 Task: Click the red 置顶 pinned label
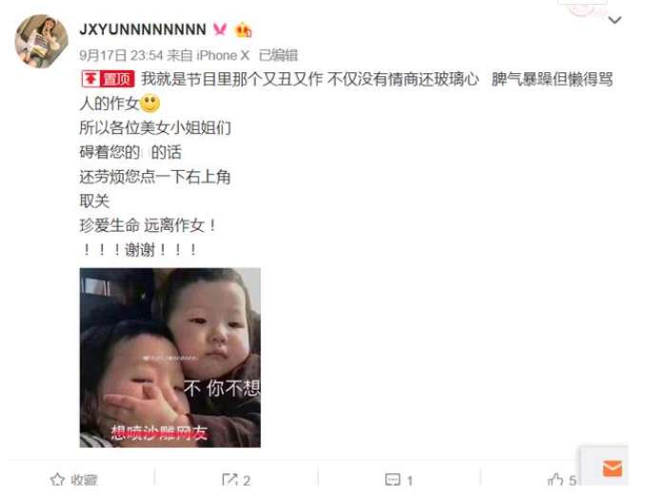[108, 79]
